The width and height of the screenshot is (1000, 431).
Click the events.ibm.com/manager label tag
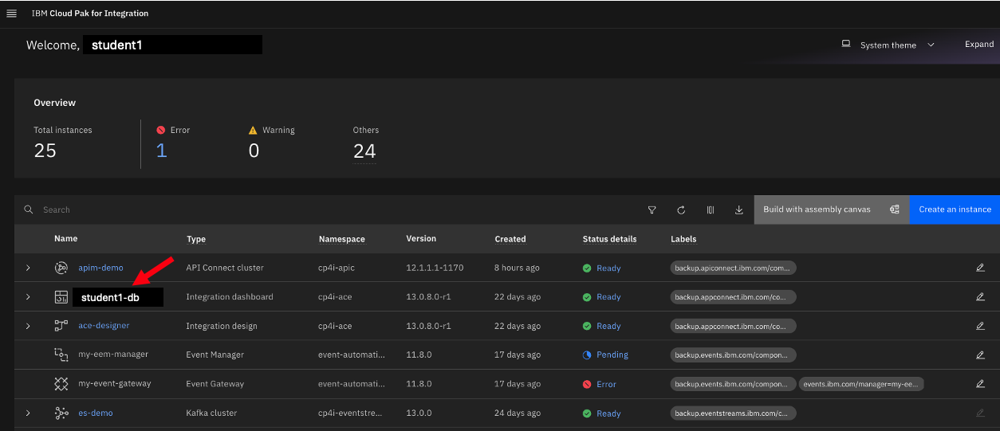coord(862,384)
